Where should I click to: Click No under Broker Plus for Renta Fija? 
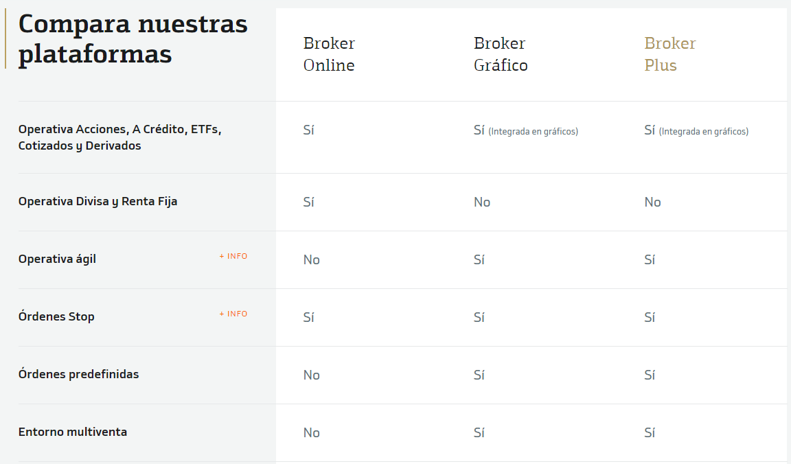pyautogui.click(x=652, y=202)
